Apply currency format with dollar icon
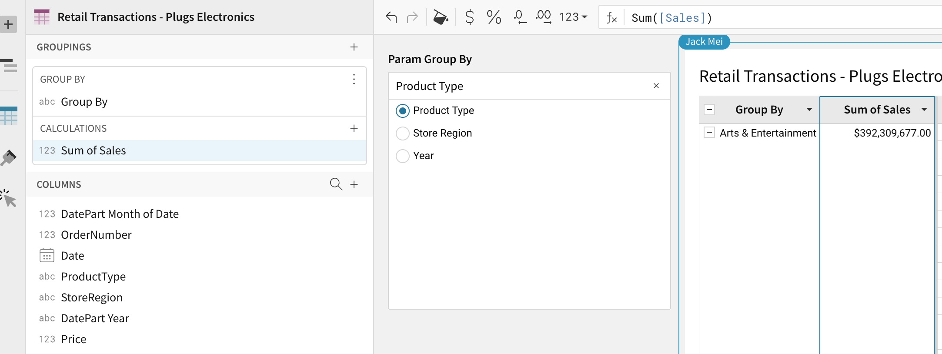The height and width of the screenshot is (354, 942). [469, 17]
